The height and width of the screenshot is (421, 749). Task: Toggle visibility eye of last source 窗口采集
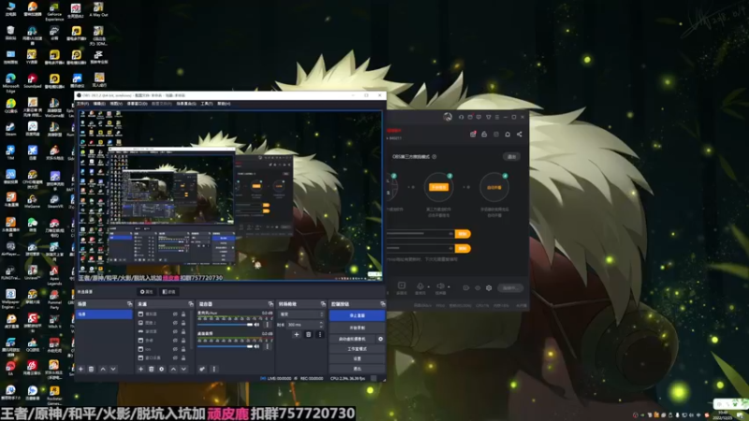(x=175, y=357)
